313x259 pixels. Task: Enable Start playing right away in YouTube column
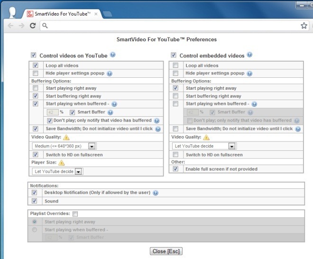tap(36, 88)
